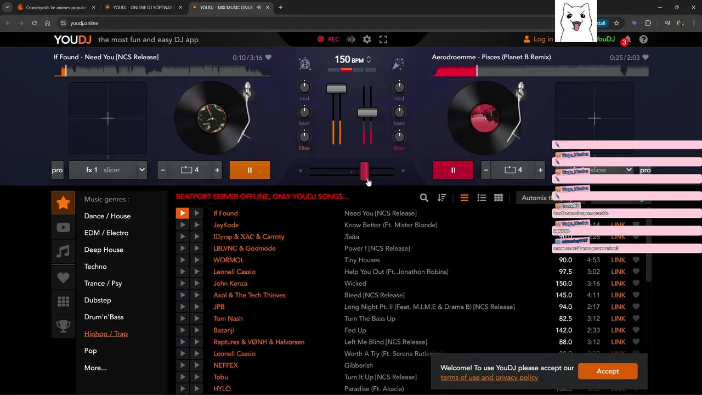Open the music note sidebar tab
The image size is (702, 395).
click(63, 252)
